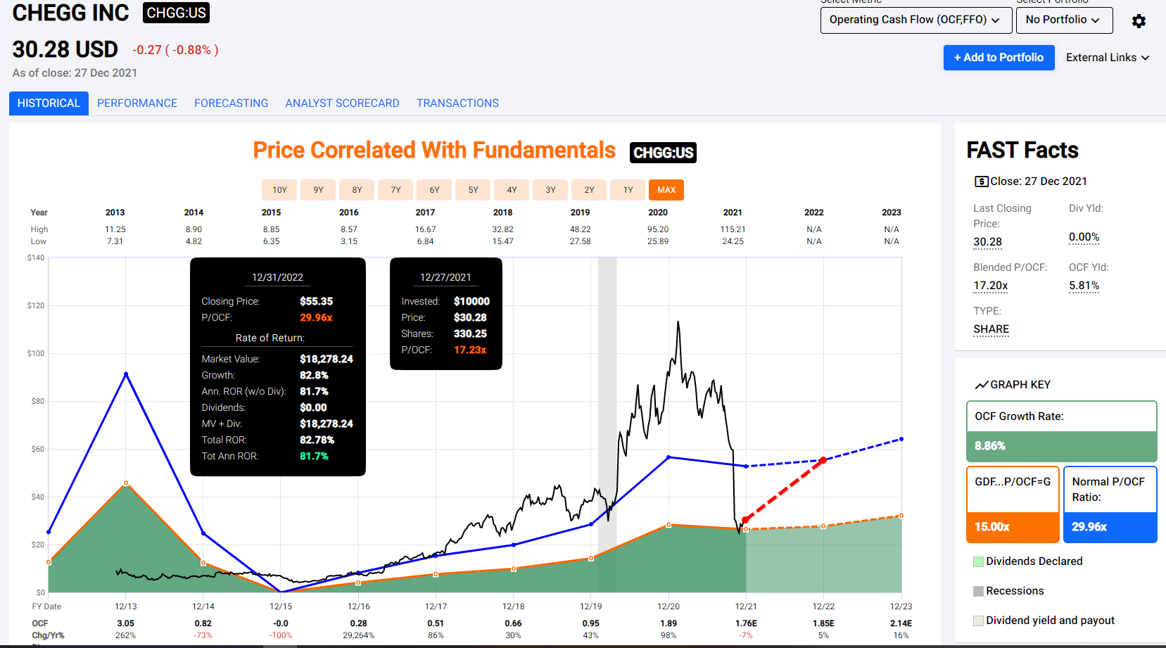Image resolution: width=1166 pixels, height=648 pixels.
Task: Click the CHGG:US badge beside chart title
Action: 663,153
